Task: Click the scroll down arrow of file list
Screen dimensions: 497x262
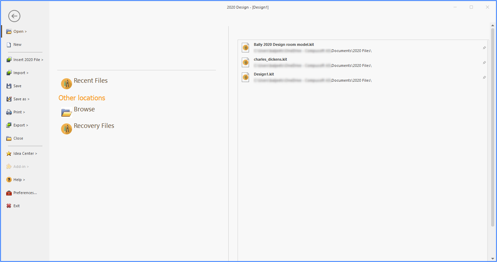Action: click(x=493, y=258)
